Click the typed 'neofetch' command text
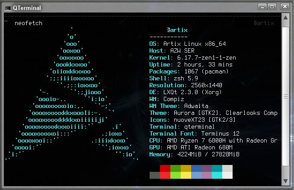The image size is (294, 190). pyautogui.click(x=29, y=23)
